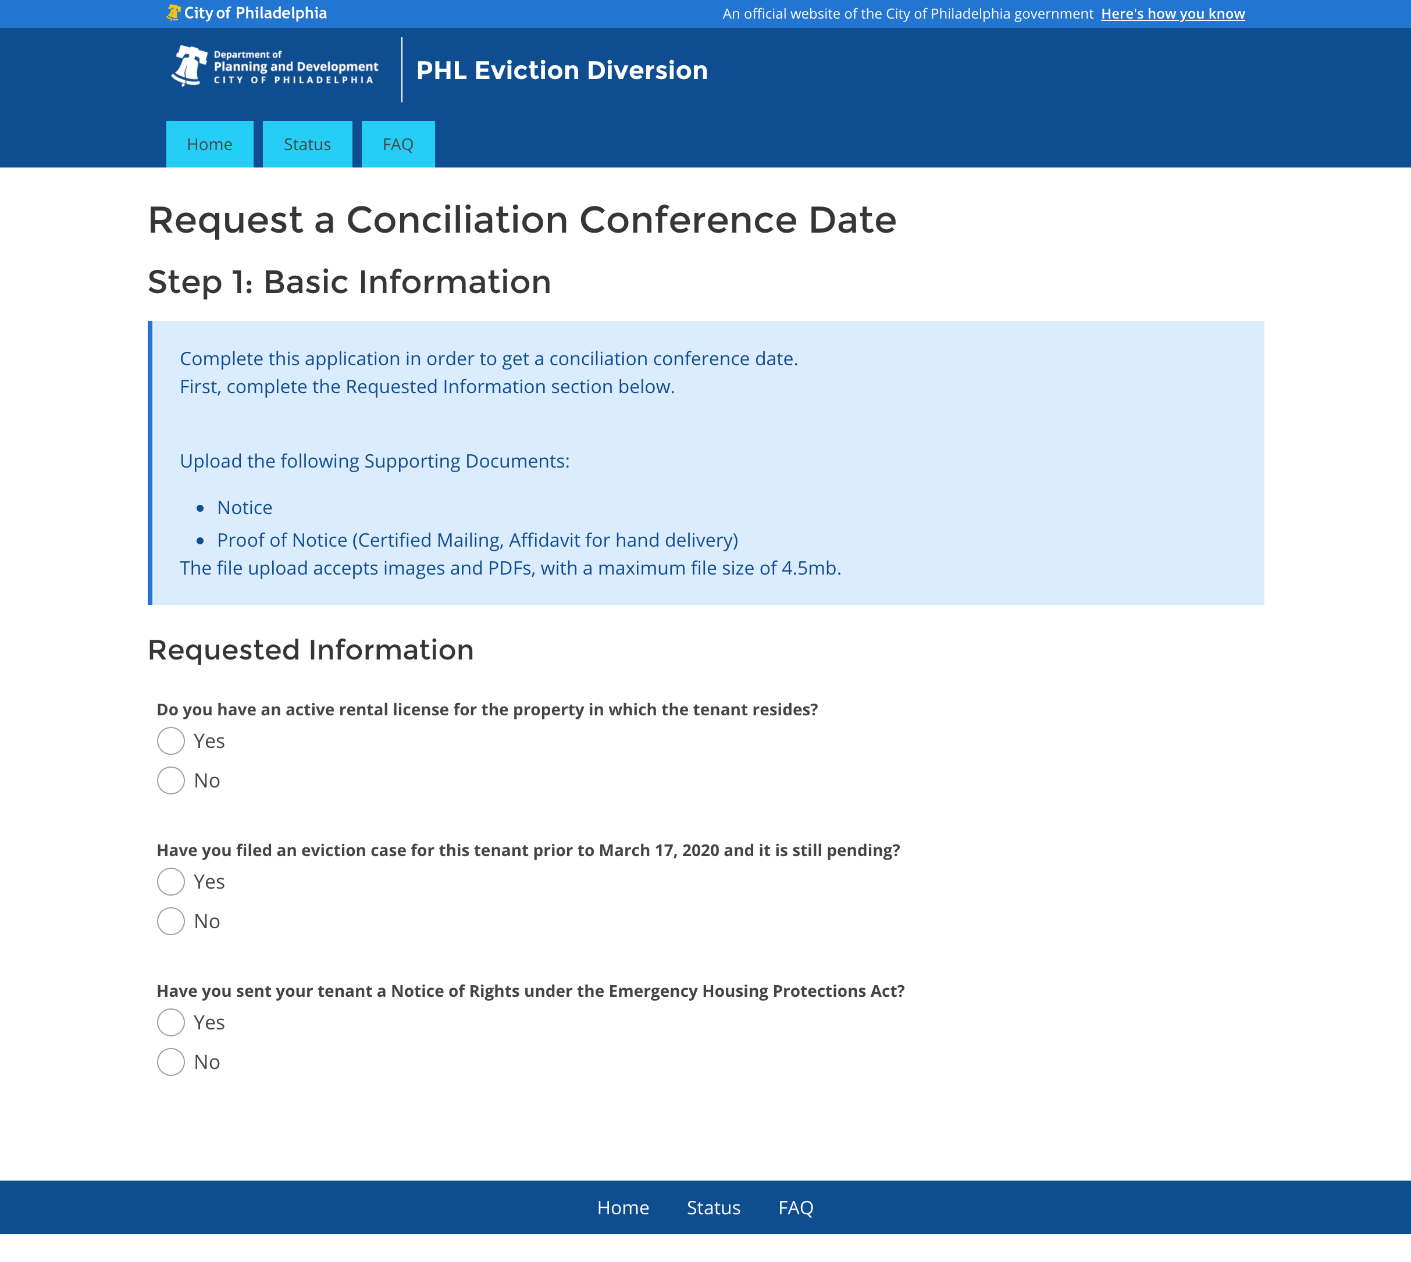Click the Planning and Development Liberty Bell logo
This screenshot has height=1262, width=1411.
188,66
